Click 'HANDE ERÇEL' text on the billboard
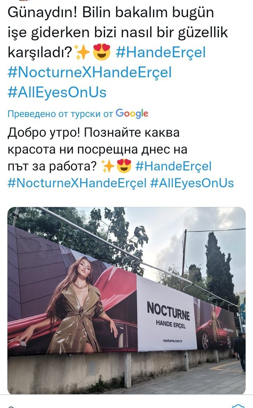Screen dimensions: 253x408 171,324
